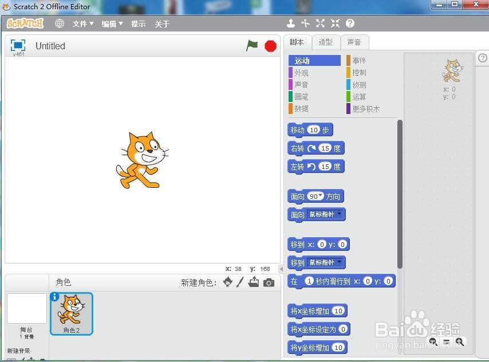This screenshot has height=362, width=489.
Task: Select the 画笔 block category
Action: (314, 97)
